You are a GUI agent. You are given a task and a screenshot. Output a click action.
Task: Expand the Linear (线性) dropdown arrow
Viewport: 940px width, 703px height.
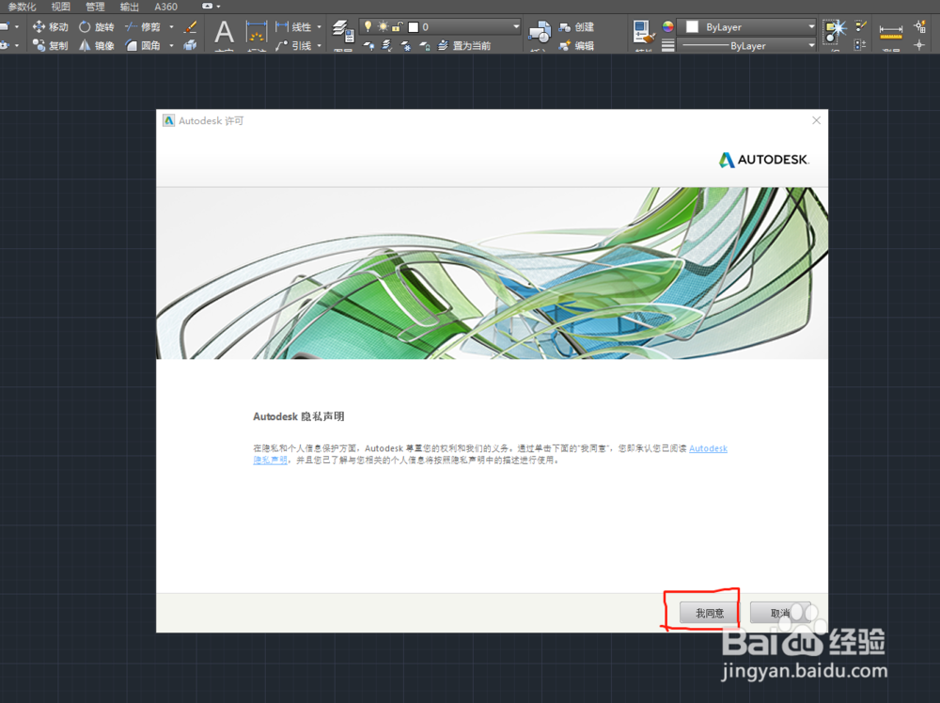[x=319, y=27]
